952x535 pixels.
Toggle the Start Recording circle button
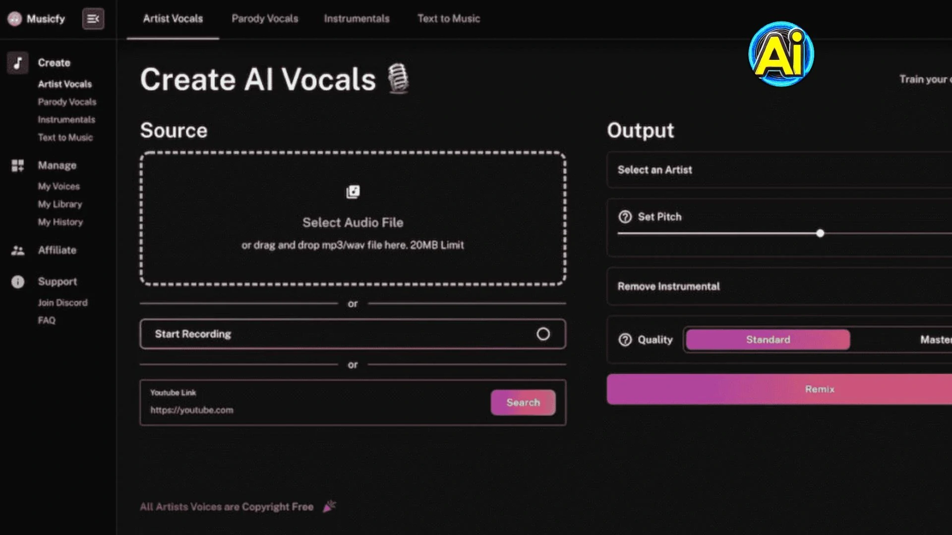(x=543, y=334)
